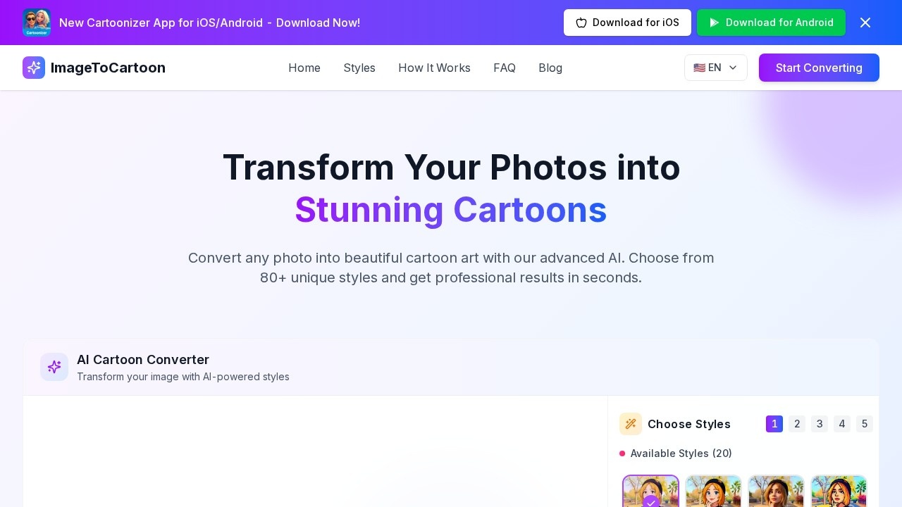Choose the second cartoon style thumbnail
The image size is (902, 507).
713,492
